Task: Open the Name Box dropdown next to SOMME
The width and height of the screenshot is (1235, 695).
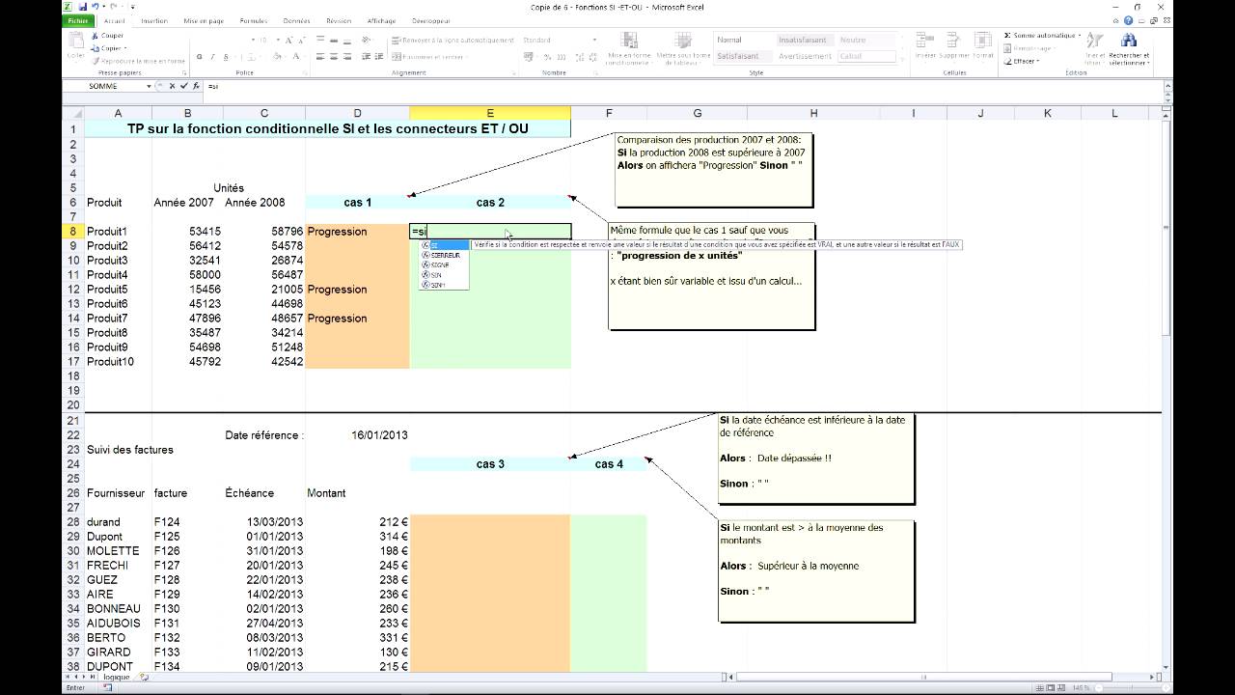Action: click(149, 86)
